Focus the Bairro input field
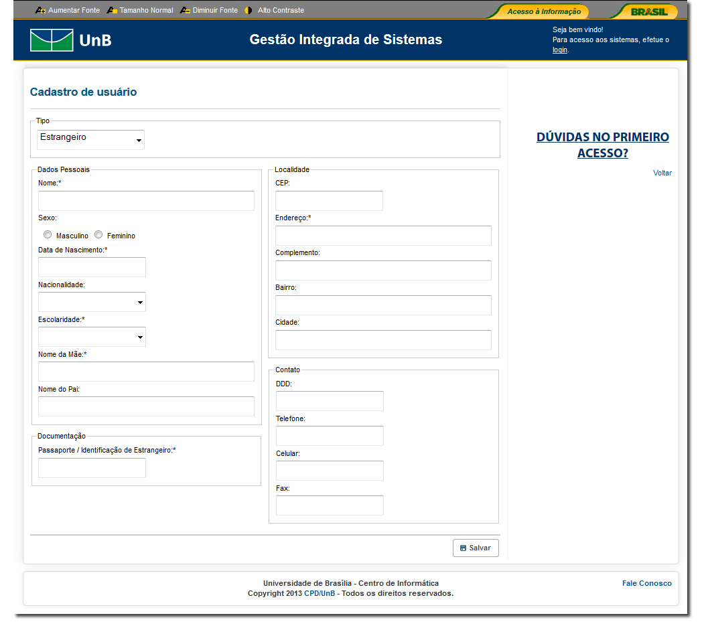 coord(383,305)
